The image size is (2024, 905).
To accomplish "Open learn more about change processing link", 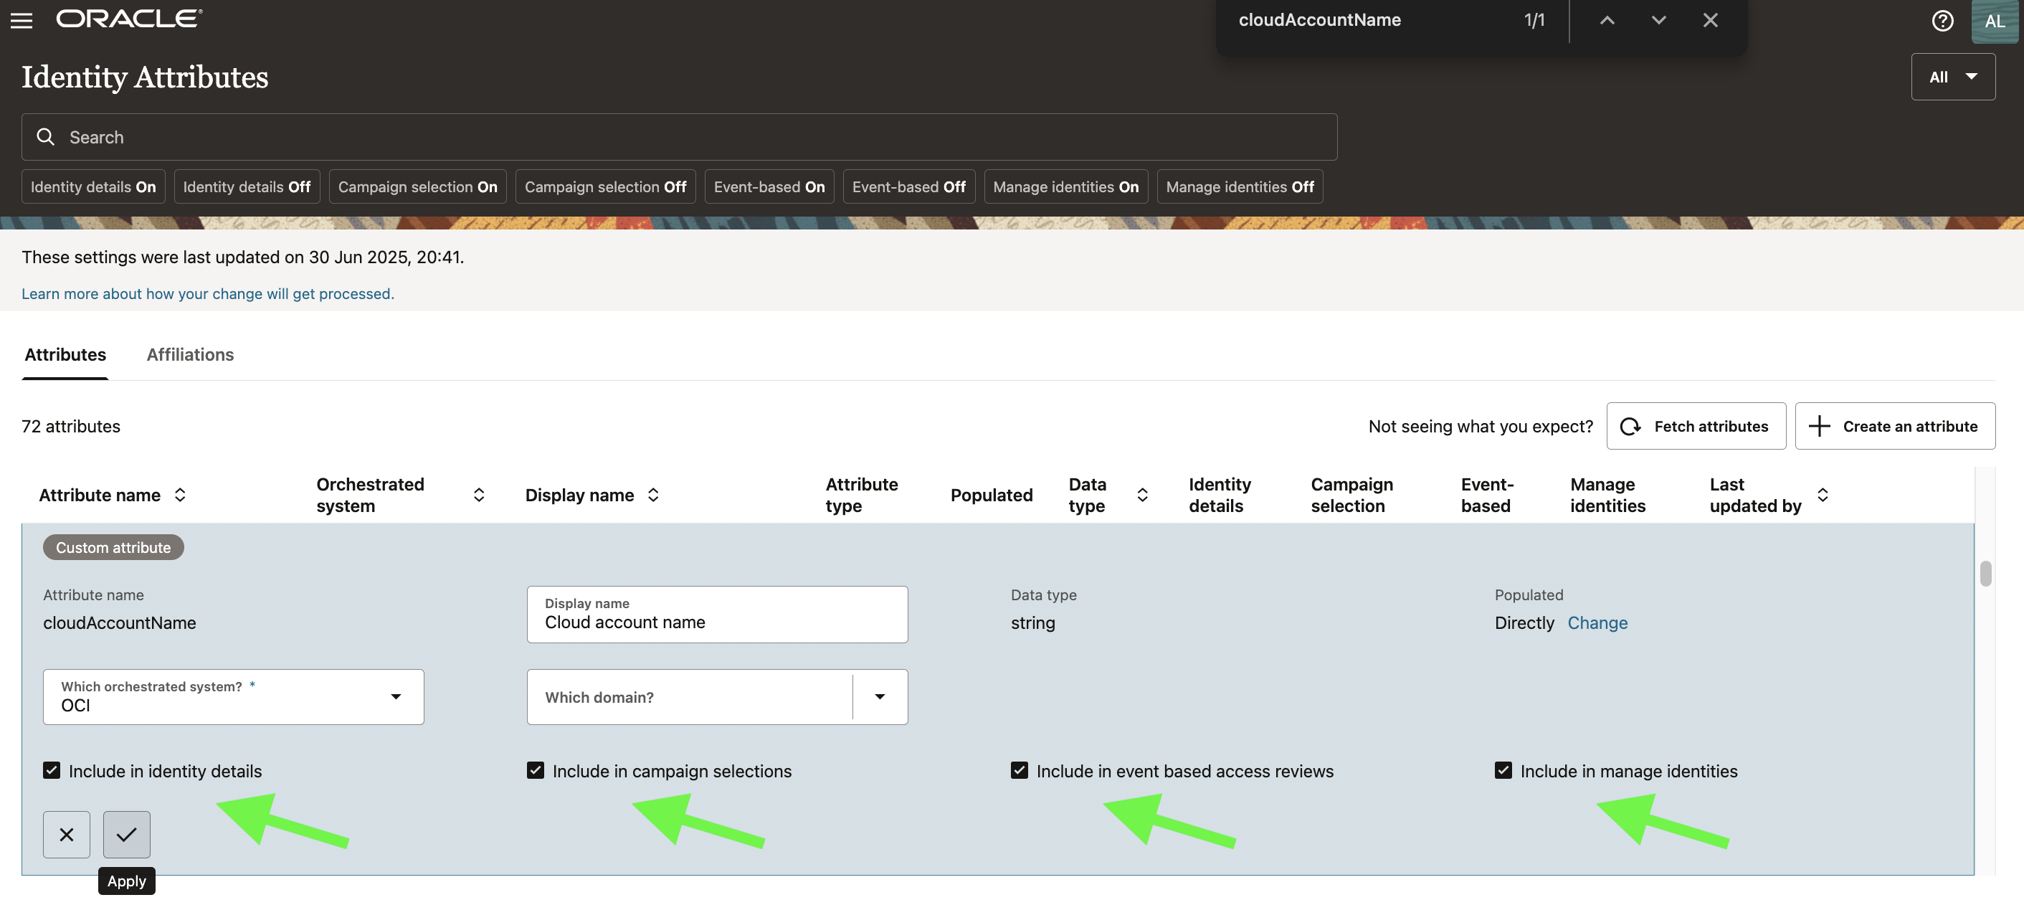I will pyautogui.click(x=207, y=293).
